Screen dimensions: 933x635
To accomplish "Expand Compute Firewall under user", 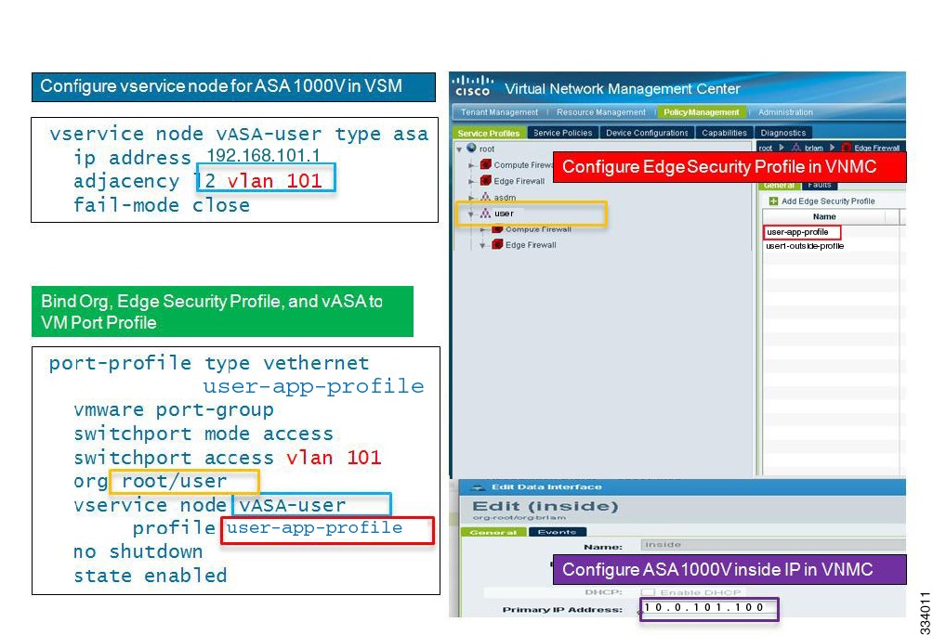I will (483, 229).
